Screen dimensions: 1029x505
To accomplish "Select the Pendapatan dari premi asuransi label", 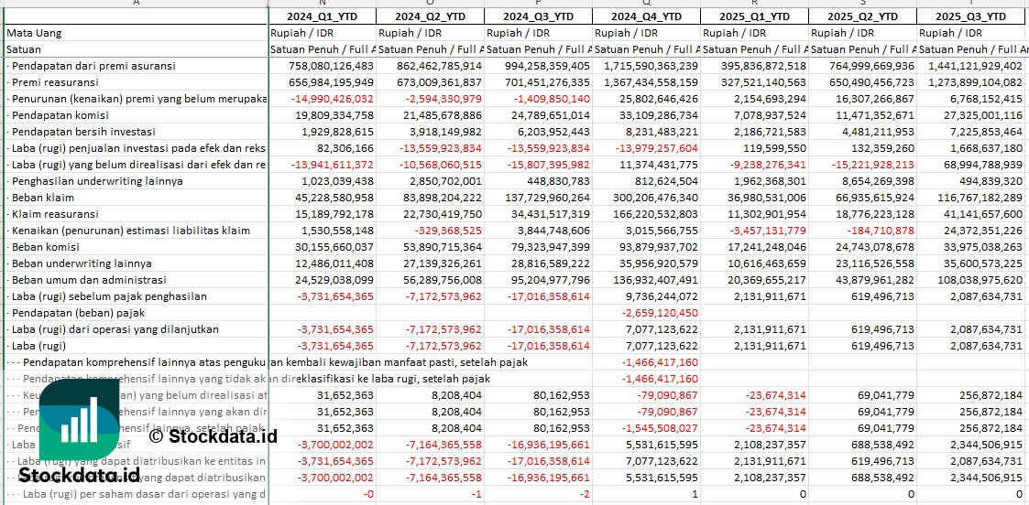I will pyautogui.click(x=93, y=66).
